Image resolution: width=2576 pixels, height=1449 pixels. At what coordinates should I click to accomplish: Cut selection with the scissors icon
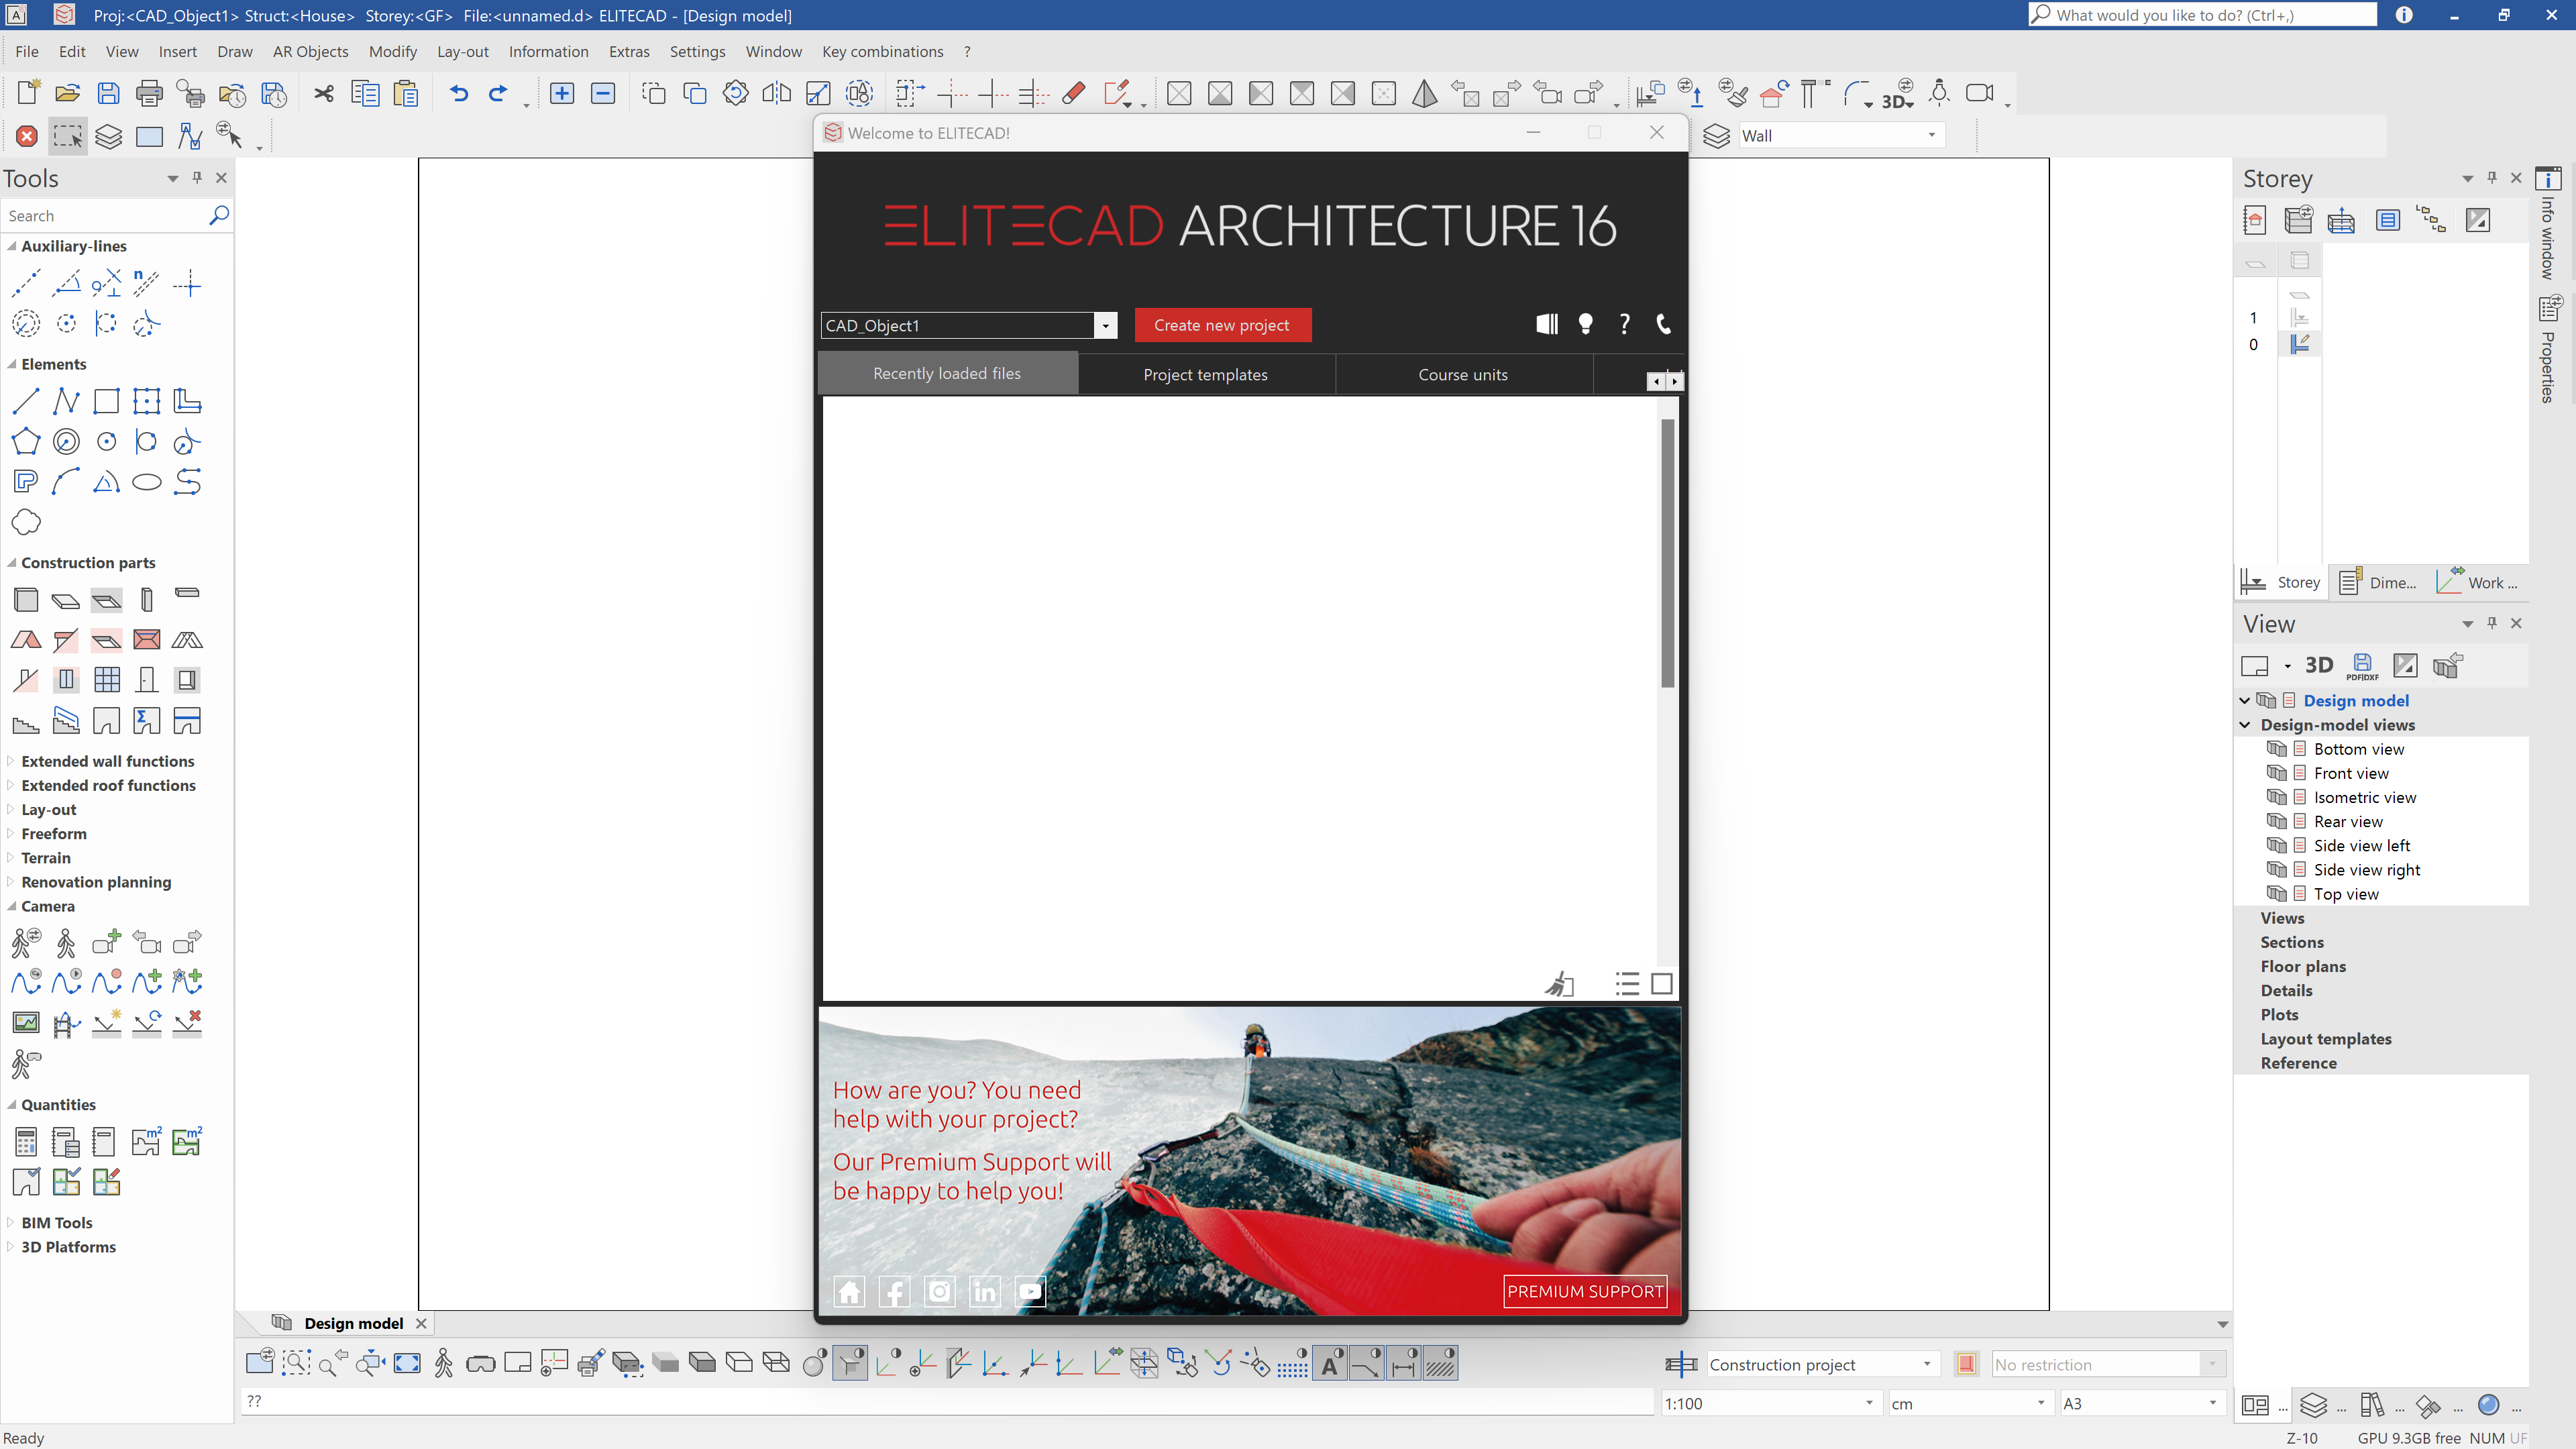[x=324, y=93]
